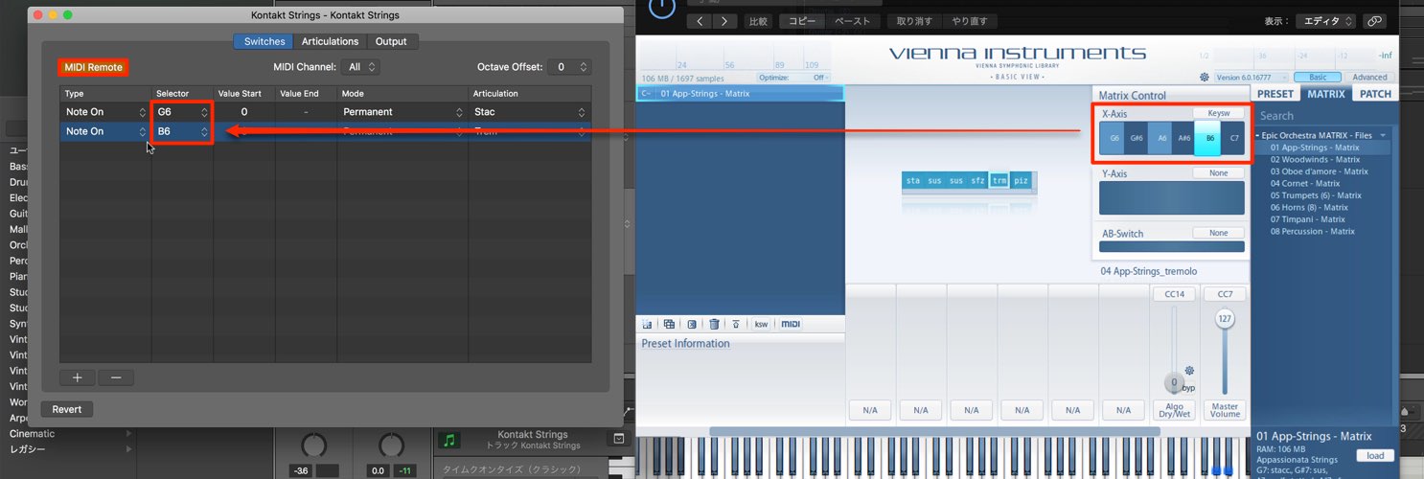Open the PATCH tab
Image resolution: width=1424 pixels, height=479 pixels.
tap(1375, 94)
